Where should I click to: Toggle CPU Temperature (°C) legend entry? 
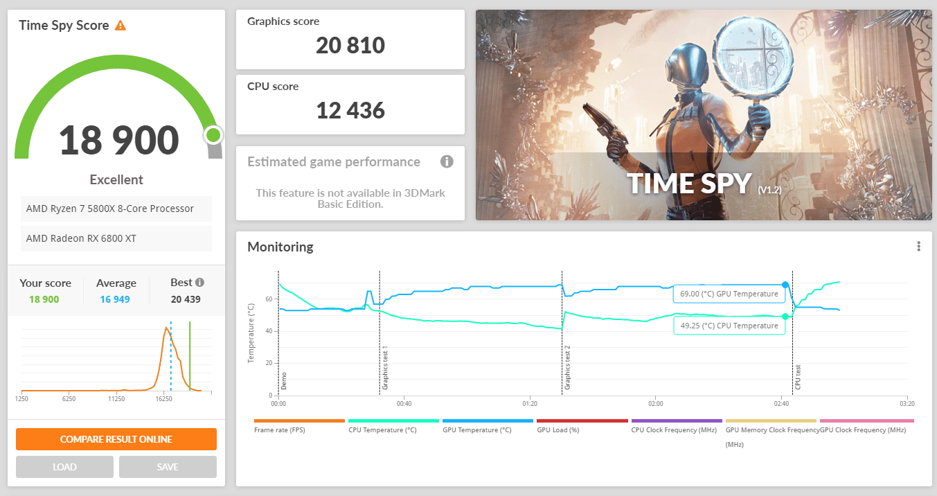[x=393, y=425]
